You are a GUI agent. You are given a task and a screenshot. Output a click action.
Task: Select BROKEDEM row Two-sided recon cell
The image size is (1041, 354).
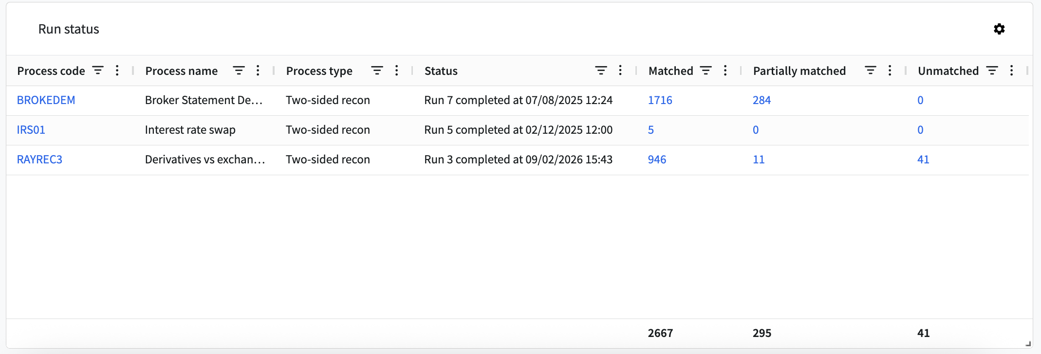[x=328, y=100]
